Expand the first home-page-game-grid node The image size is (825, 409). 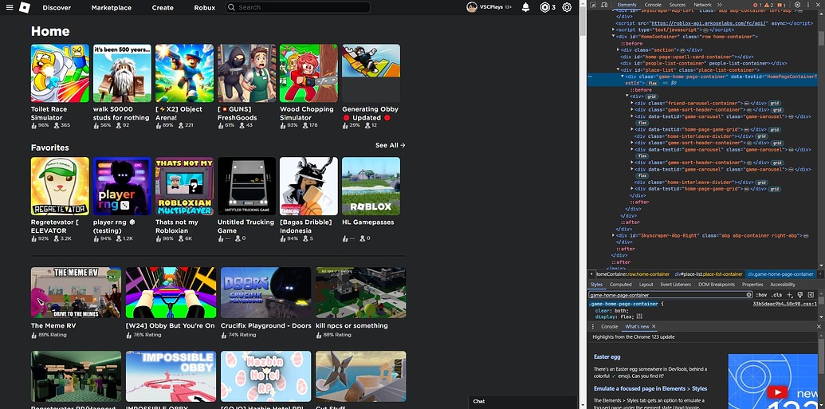[x=632, y=129]
